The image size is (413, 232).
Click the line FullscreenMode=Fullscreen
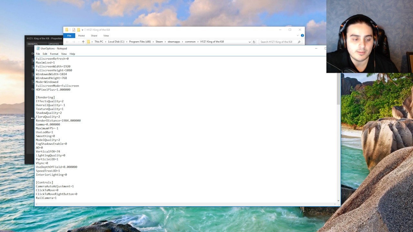[x=57, y=86]
